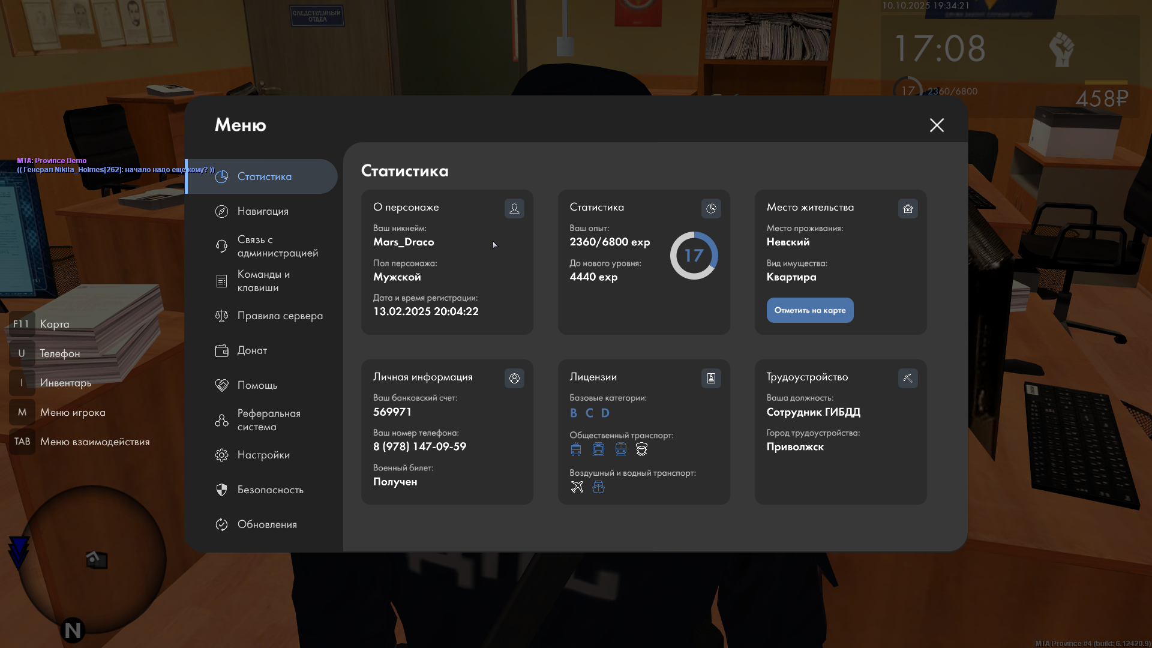Click the airplane license icon
This screenshot has height=648, width=1152.
coord(577,487)
